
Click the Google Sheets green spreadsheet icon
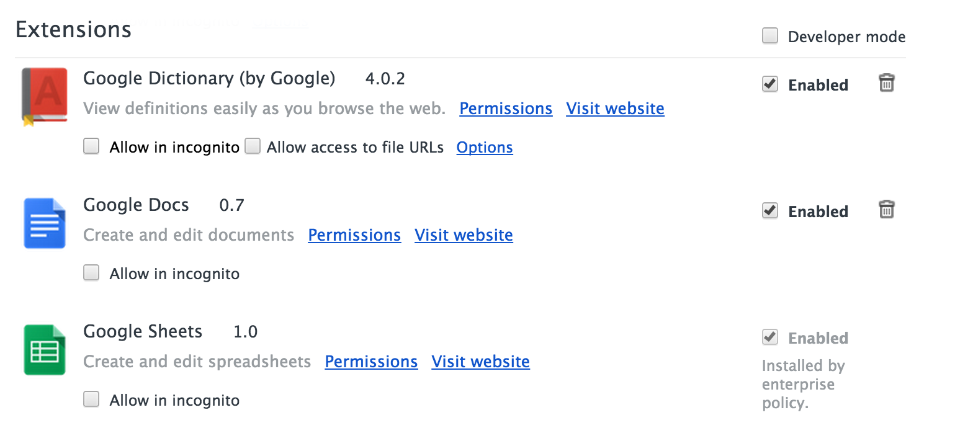44,350
